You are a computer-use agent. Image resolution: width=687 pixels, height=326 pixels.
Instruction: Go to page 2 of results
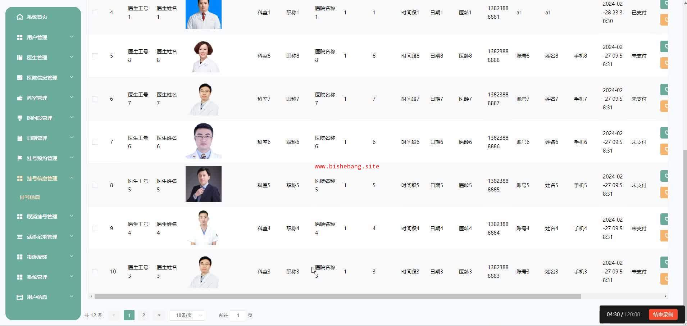[144, 315]
